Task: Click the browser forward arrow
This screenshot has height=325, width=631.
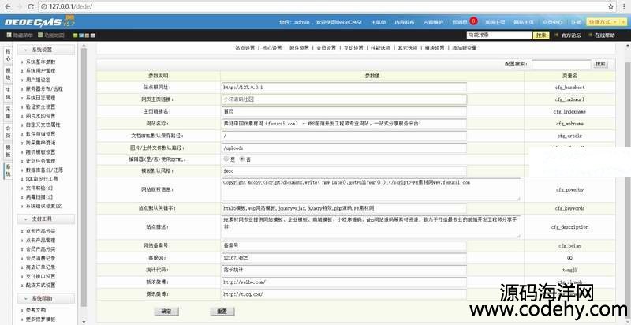Action: click(x=19, y=7)
